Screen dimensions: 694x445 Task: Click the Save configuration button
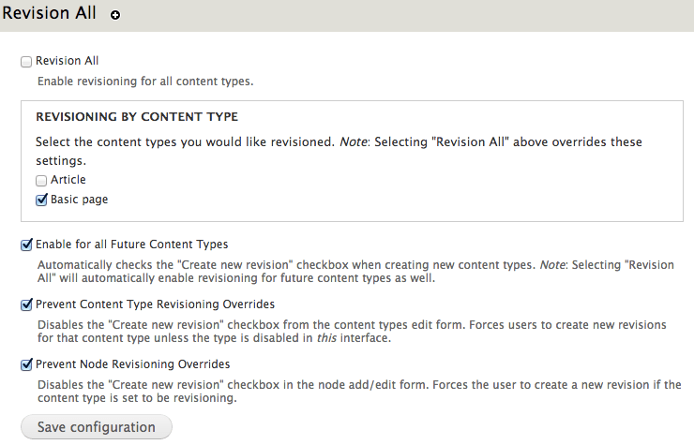point(97,427)
